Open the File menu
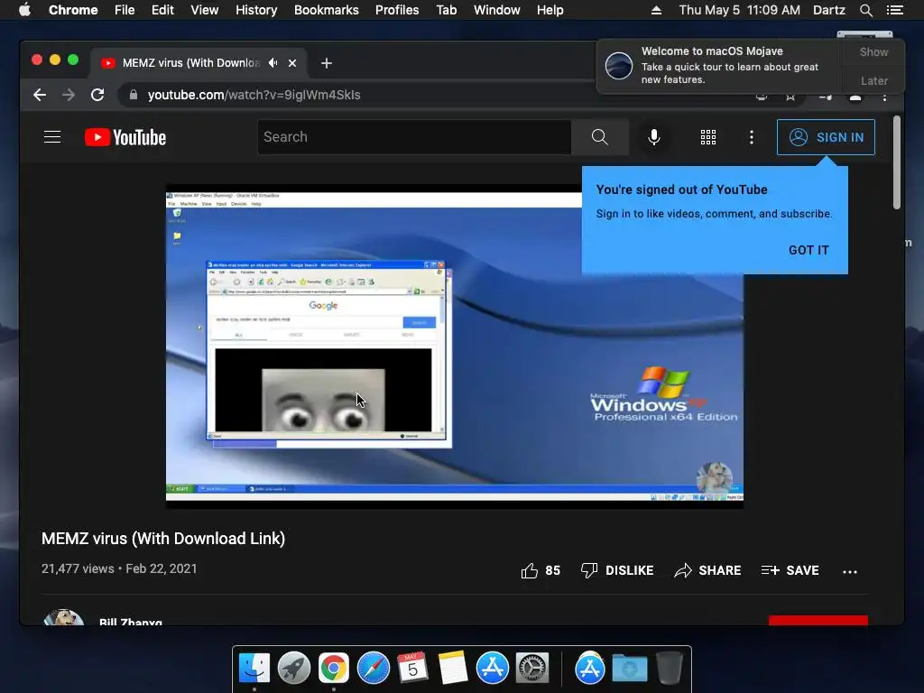924x693 pixels. [125, 10]
